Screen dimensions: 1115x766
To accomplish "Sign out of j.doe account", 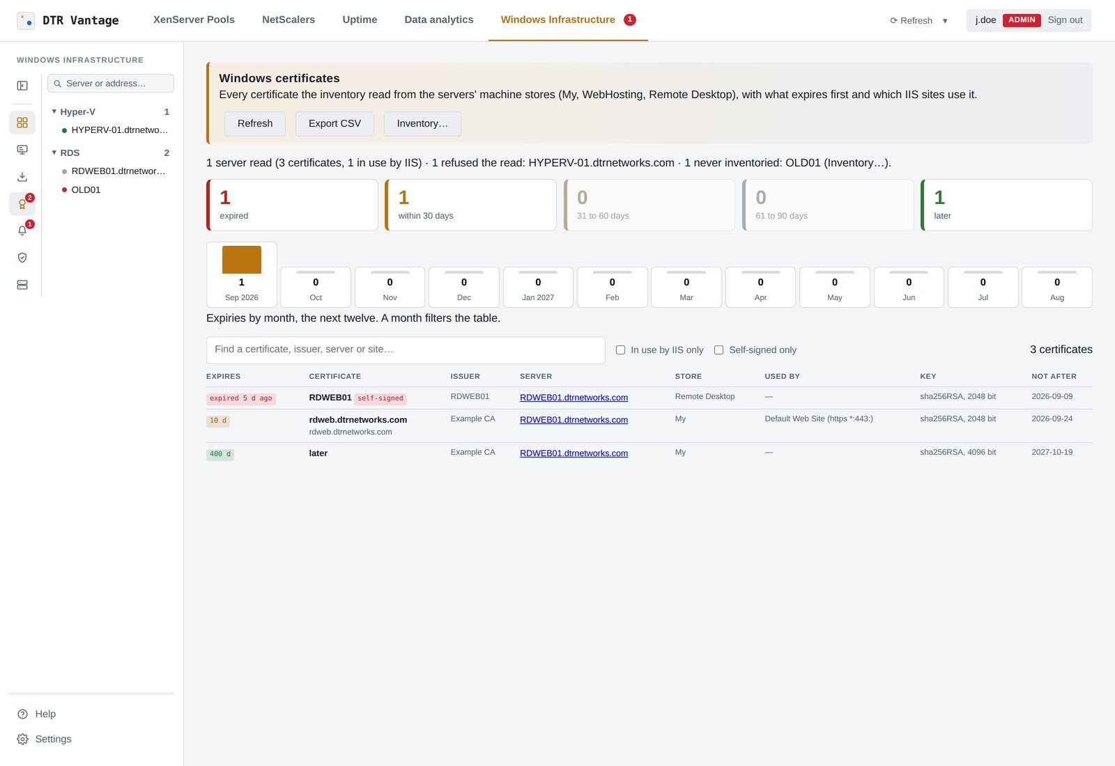I will tap(1065, 20).
